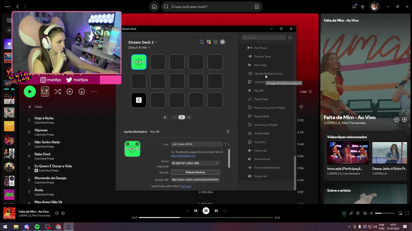Image resolution: width=412 pixels, height=231 pixels.
Task: Toggle shuffle on the playlist header
Action: (x=58, y=92)
